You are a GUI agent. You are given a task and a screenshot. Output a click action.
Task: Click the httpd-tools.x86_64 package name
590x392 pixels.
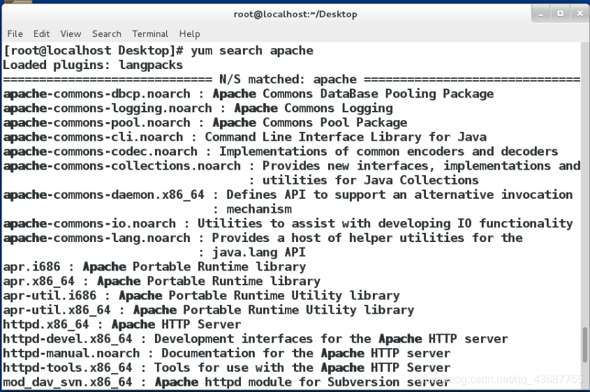68,368
